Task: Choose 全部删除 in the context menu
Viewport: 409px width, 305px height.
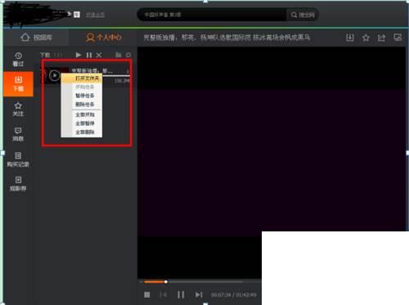Action: coord(85,132)
